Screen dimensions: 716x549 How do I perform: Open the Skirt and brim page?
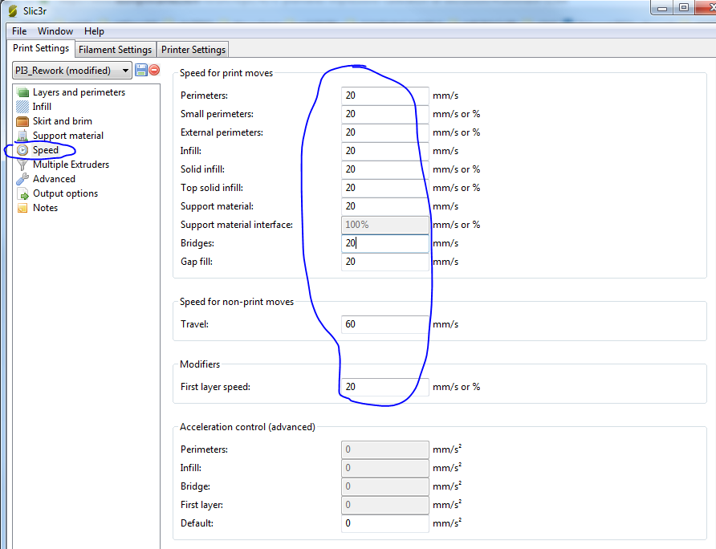(x=63, y=121)
